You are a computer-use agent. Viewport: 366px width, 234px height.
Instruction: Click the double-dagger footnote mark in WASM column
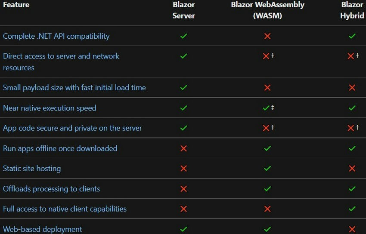273,108
